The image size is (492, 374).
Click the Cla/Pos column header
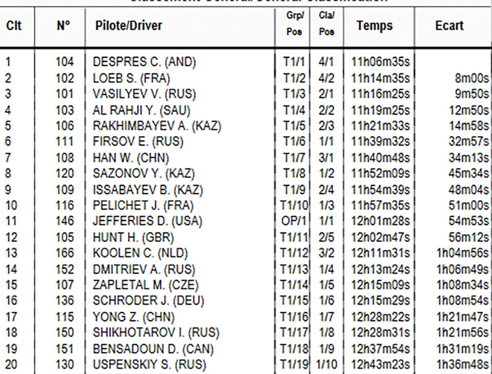click(x=326, y=24)
